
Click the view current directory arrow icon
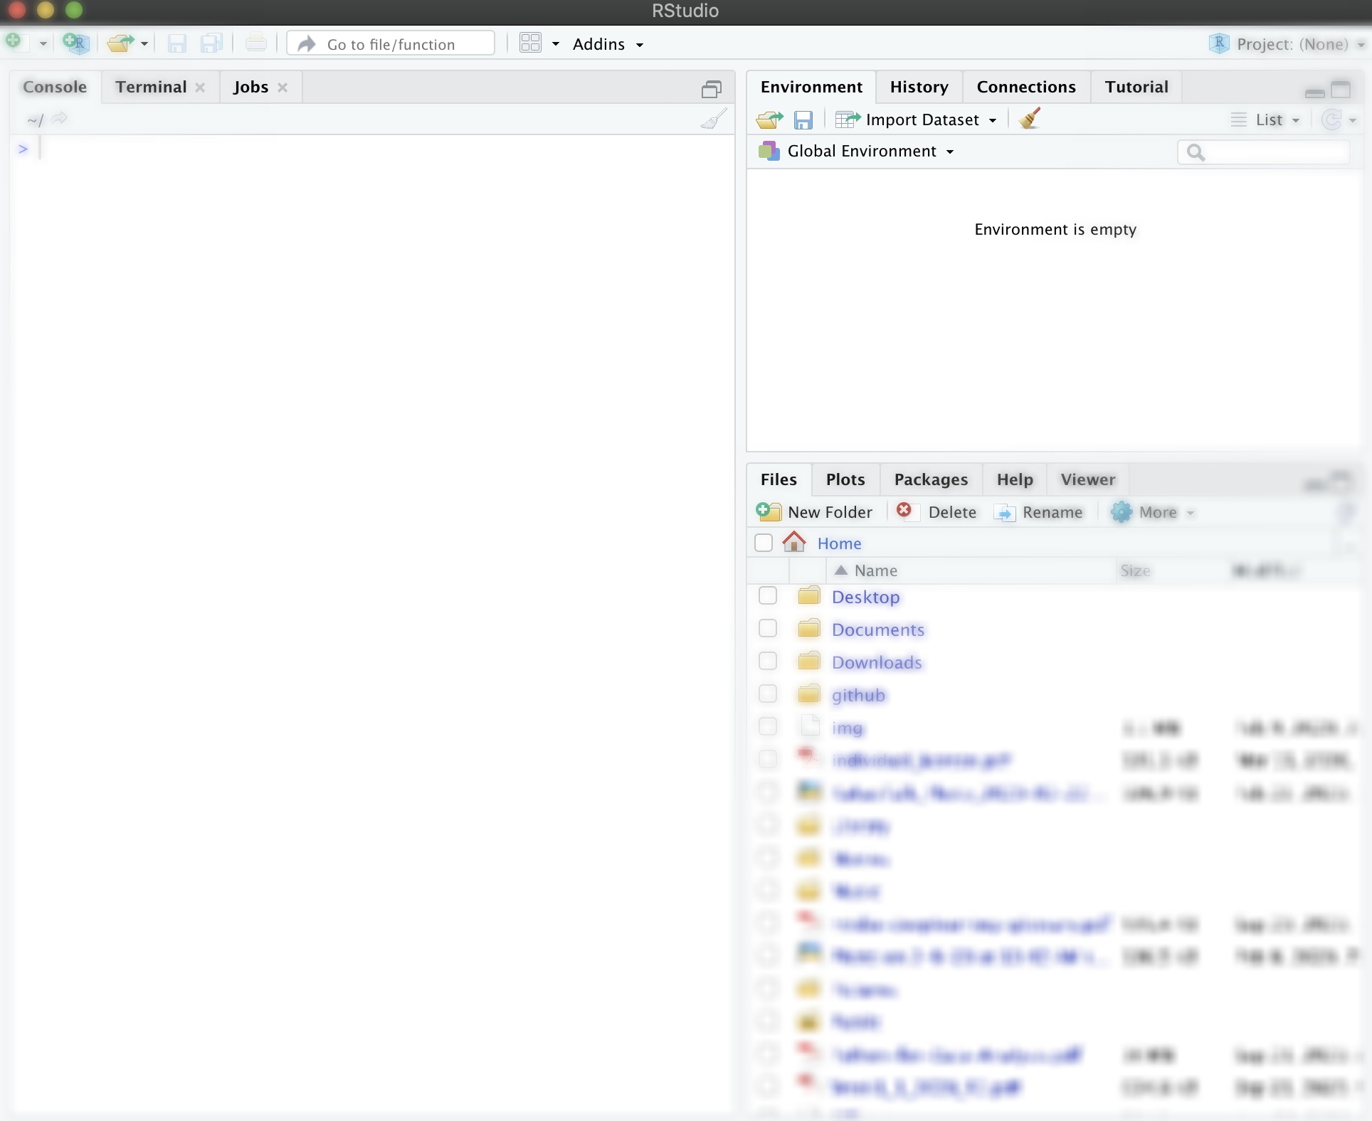[x=60, y=118]
